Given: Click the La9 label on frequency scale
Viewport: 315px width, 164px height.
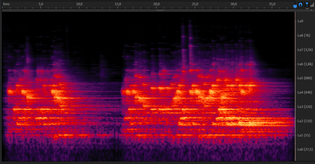Looking at the screenshot, I should pyautogui.click(x=300, y=21).
